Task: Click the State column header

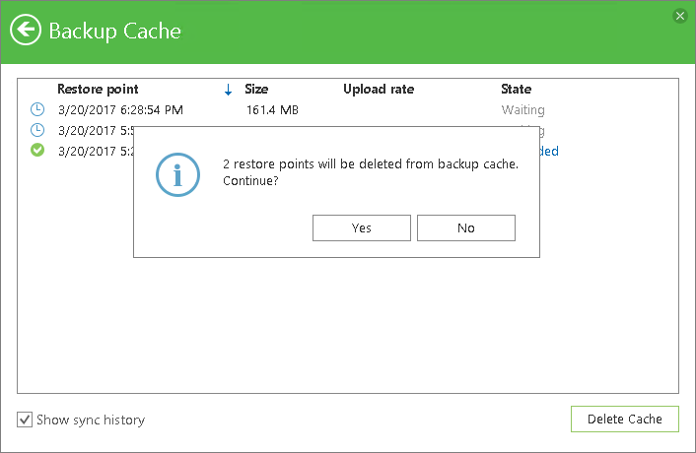Action: coord(516,89)
